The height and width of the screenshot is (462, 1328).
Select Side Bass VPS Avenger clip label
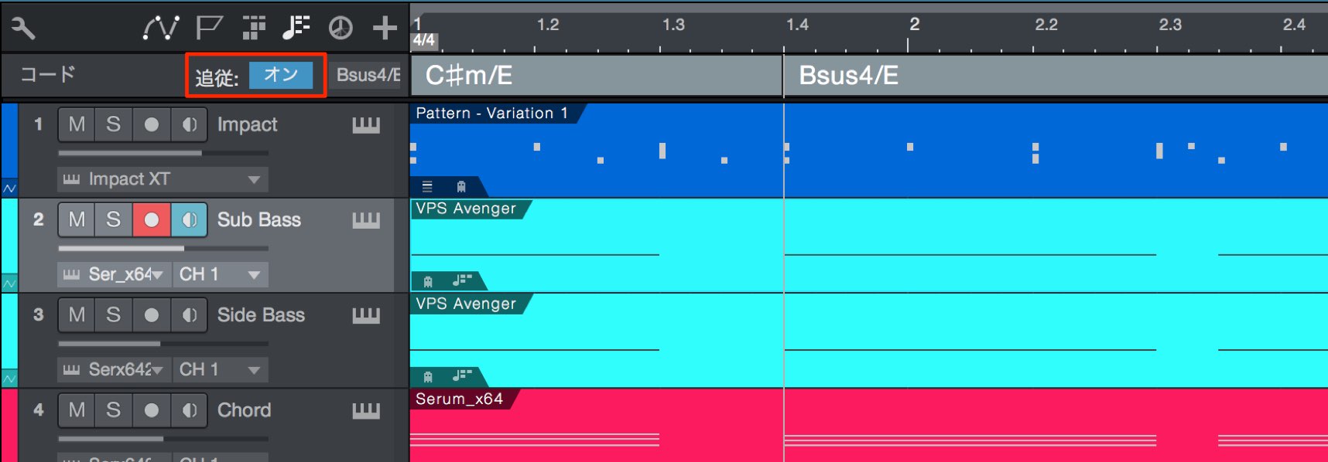pyautogui.click(x=465, y=304)
